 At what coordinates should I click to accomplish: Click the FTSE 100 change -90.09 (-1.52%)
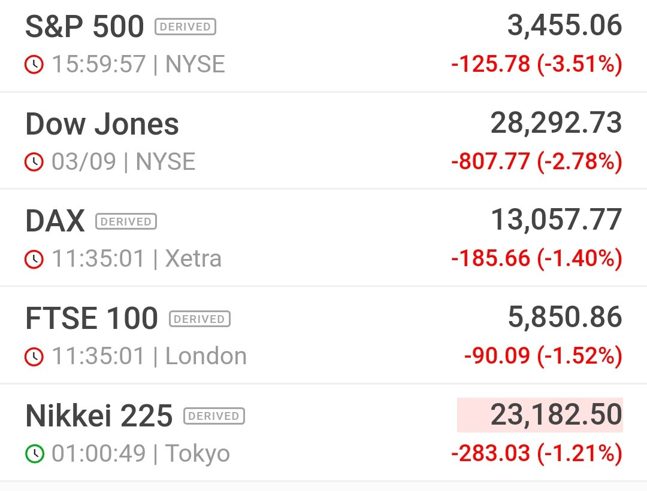point(543,356)
